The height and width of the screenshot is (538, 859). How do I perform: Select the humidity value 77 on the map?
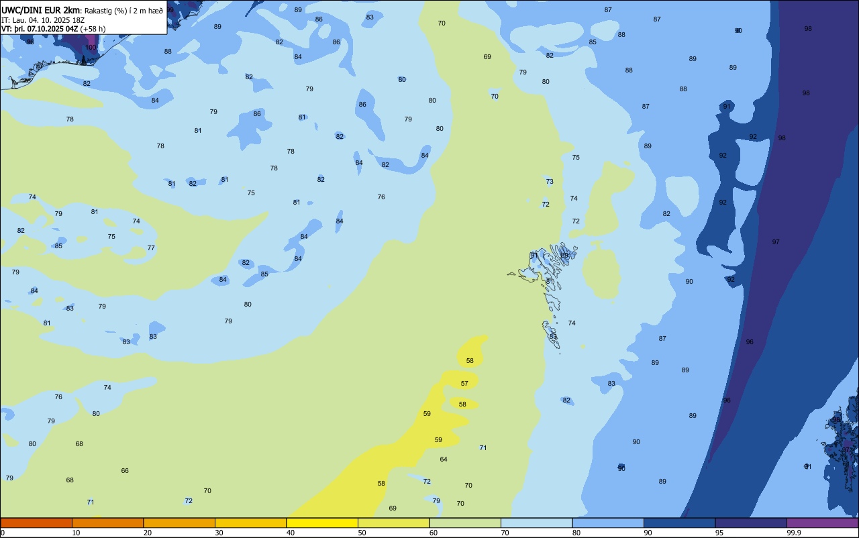click(x=151, y=248)
